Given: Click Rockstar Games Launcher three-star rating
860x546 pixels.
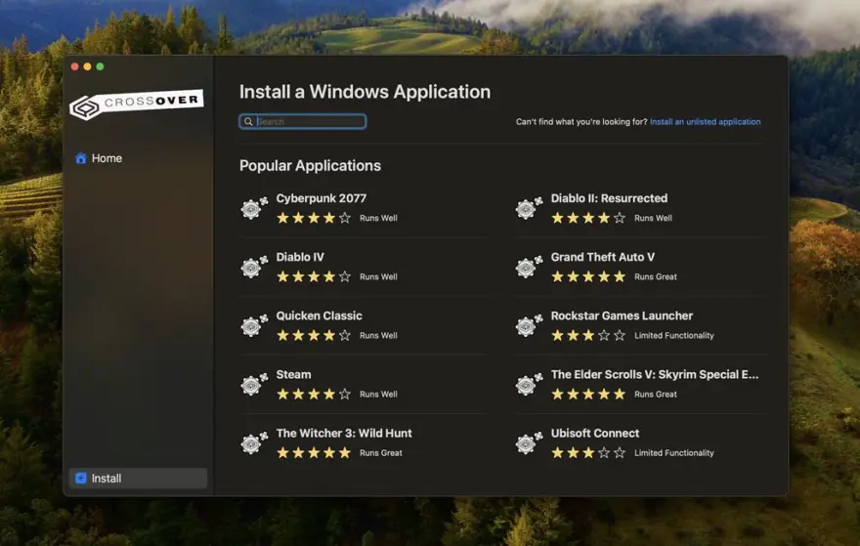Looking at the screenshot, I should pos(588,335).
